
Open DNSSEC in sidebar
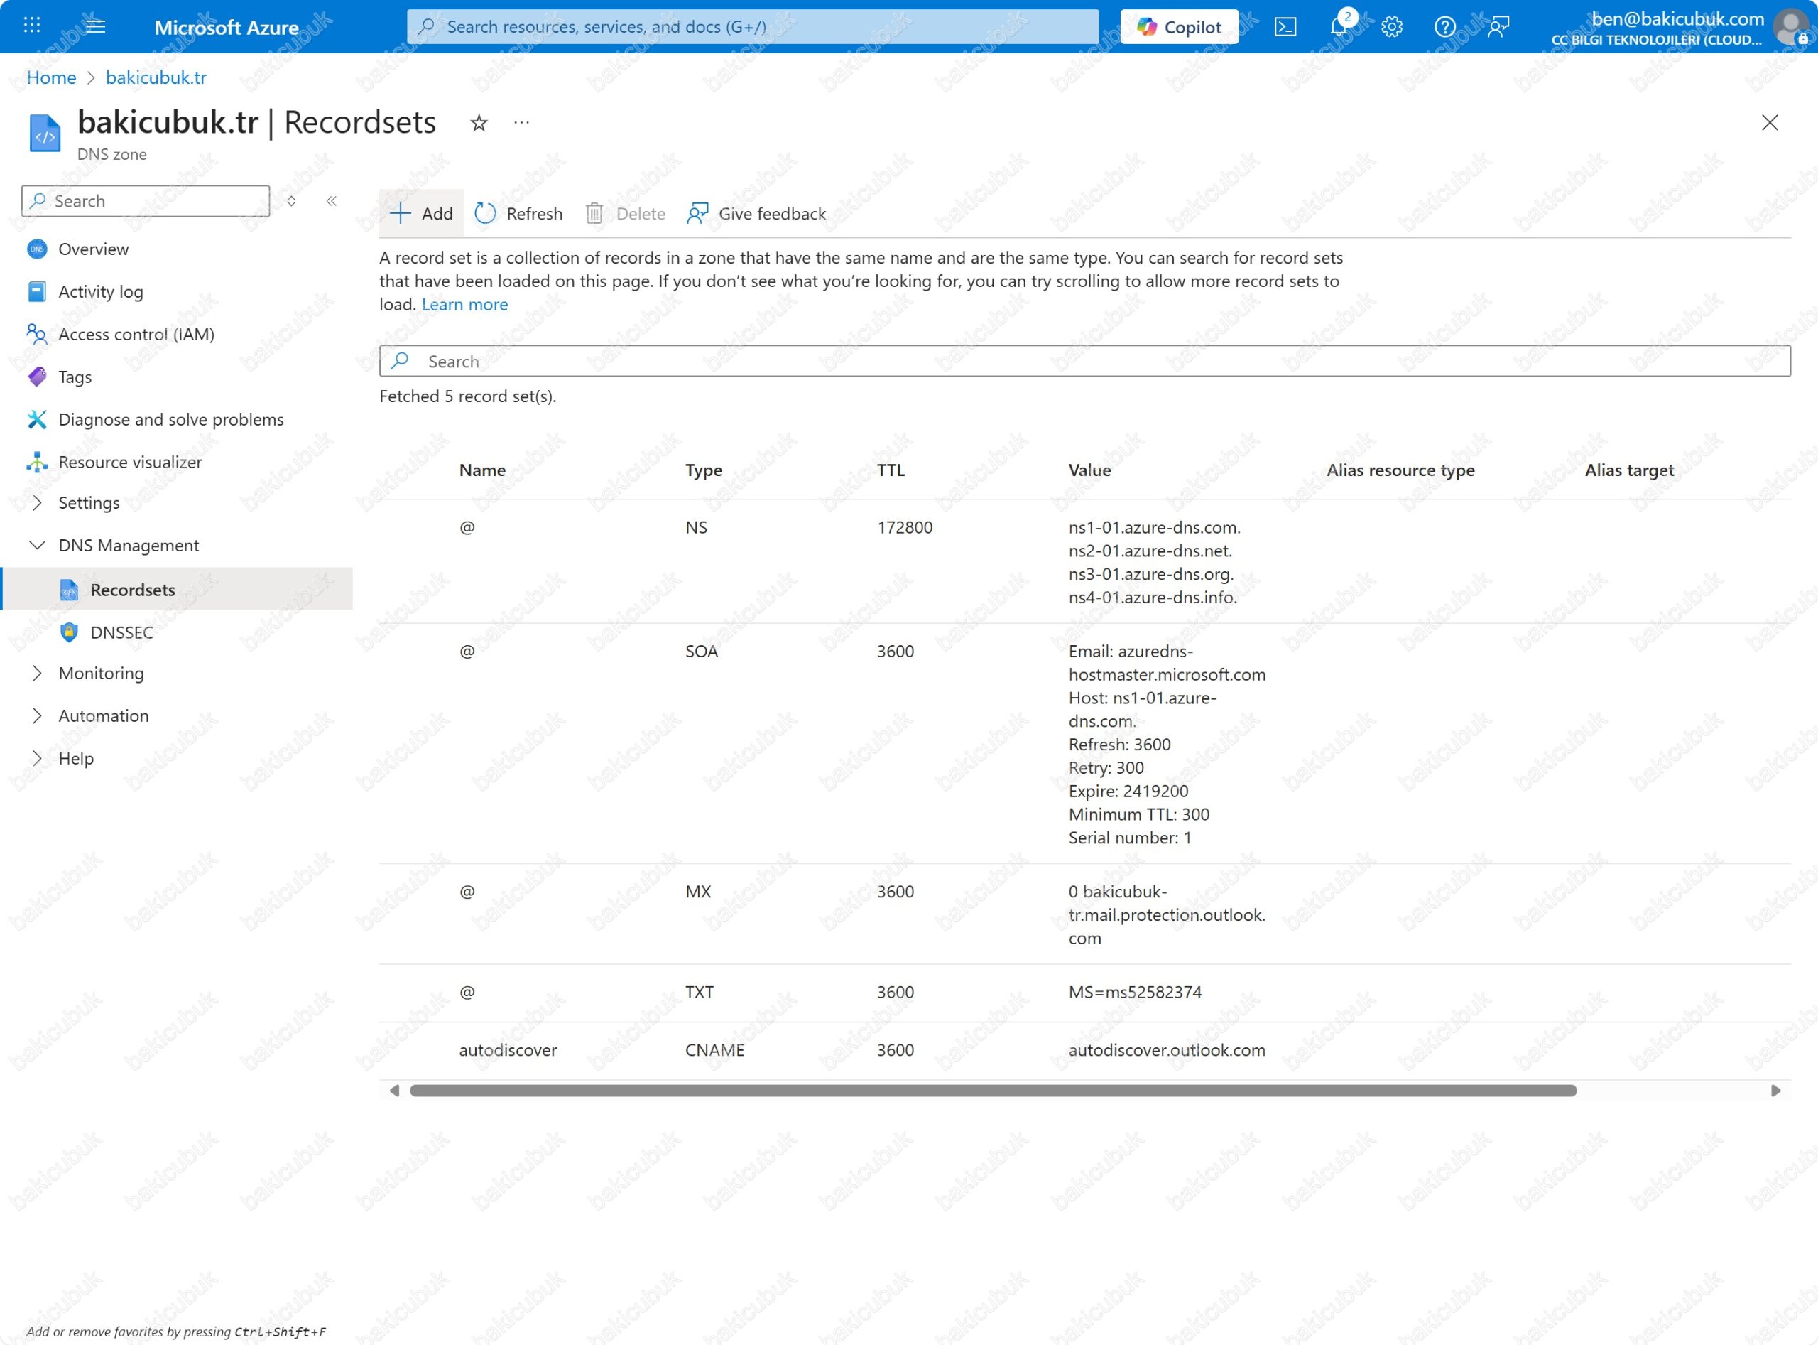tap(121, 632)
